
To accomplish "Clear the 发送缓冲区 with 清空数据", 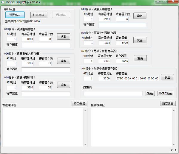I will [x=79, y=103].
